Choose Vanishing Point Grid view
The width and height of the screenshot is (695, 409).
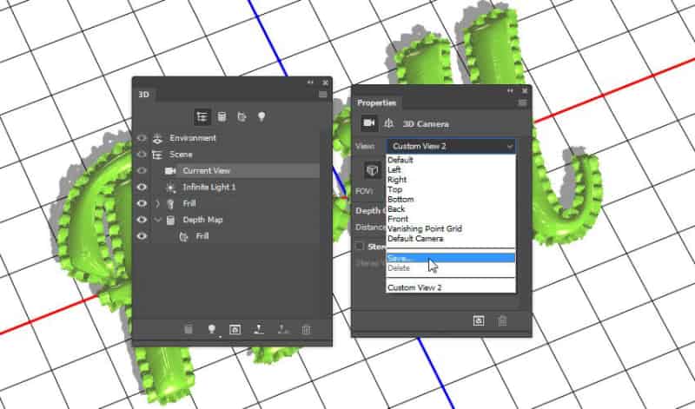click(x=451, y=228)
